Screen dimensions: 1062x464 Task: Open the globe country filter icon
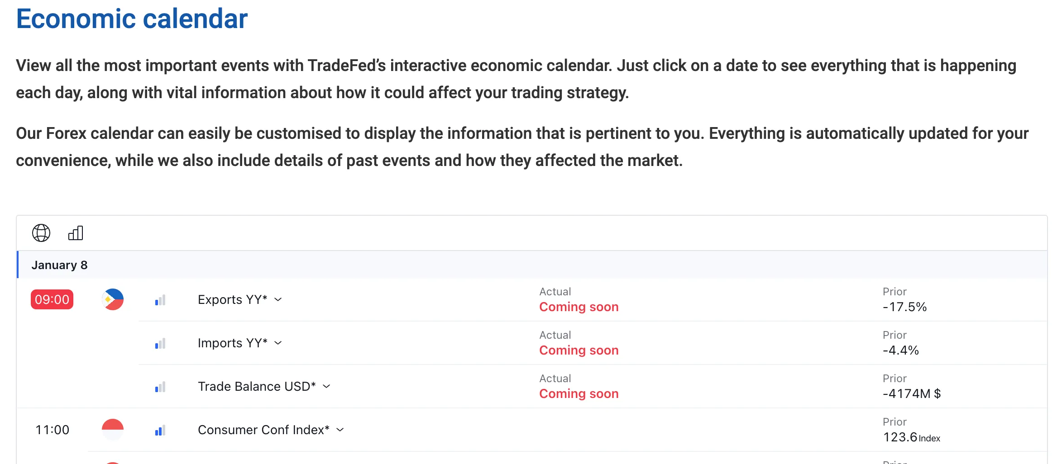pyautogui.click(x=41, y=233)
